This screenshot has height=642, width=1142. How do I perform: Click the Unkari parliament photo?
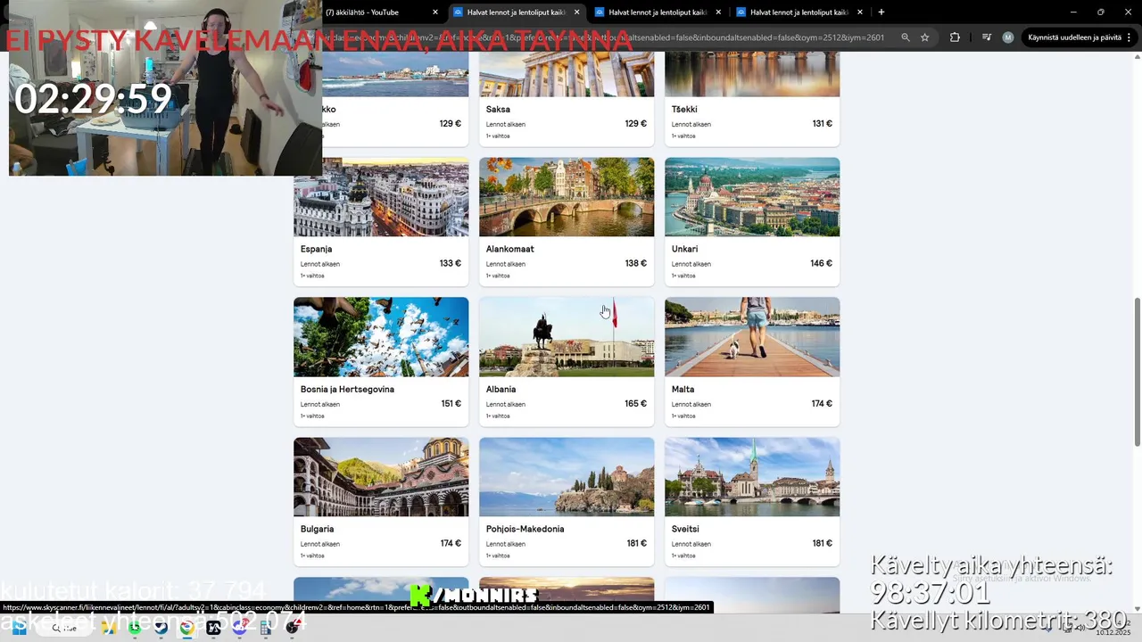click(752, 197)
